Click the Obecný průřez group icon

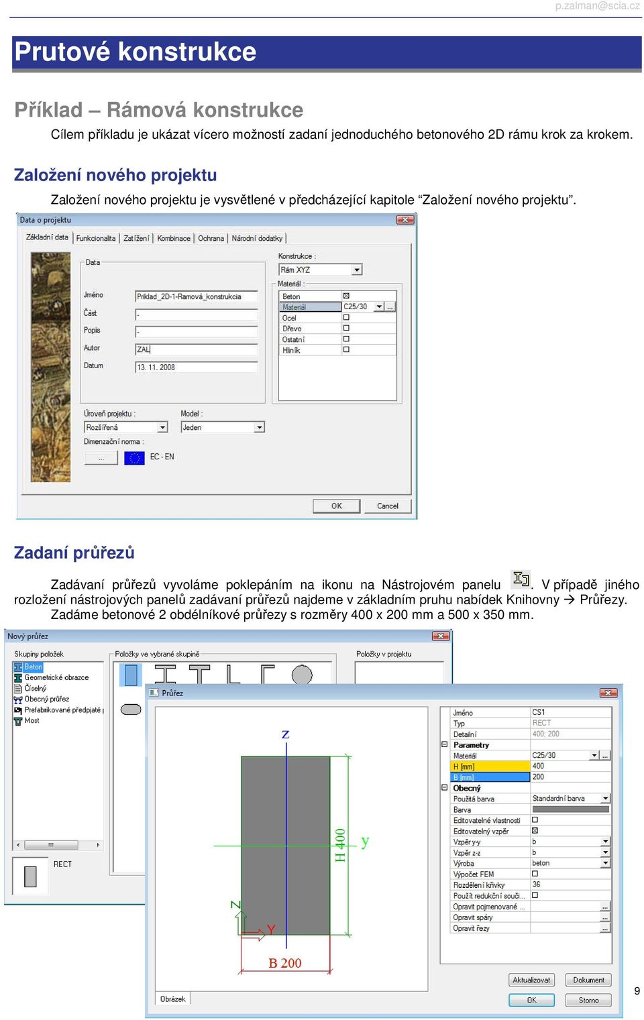tap(18, 699)
